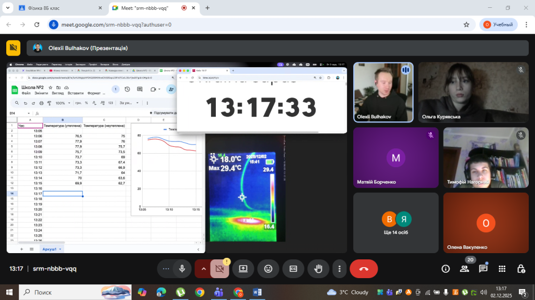Click the Олена Вакуленко participant tile
The width and height of the screenshot is (535, 300).
pos(486,223)
